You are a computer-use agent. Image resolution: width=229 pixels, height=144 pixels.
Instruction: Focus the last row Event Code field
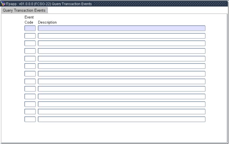(x=30, y=119)
